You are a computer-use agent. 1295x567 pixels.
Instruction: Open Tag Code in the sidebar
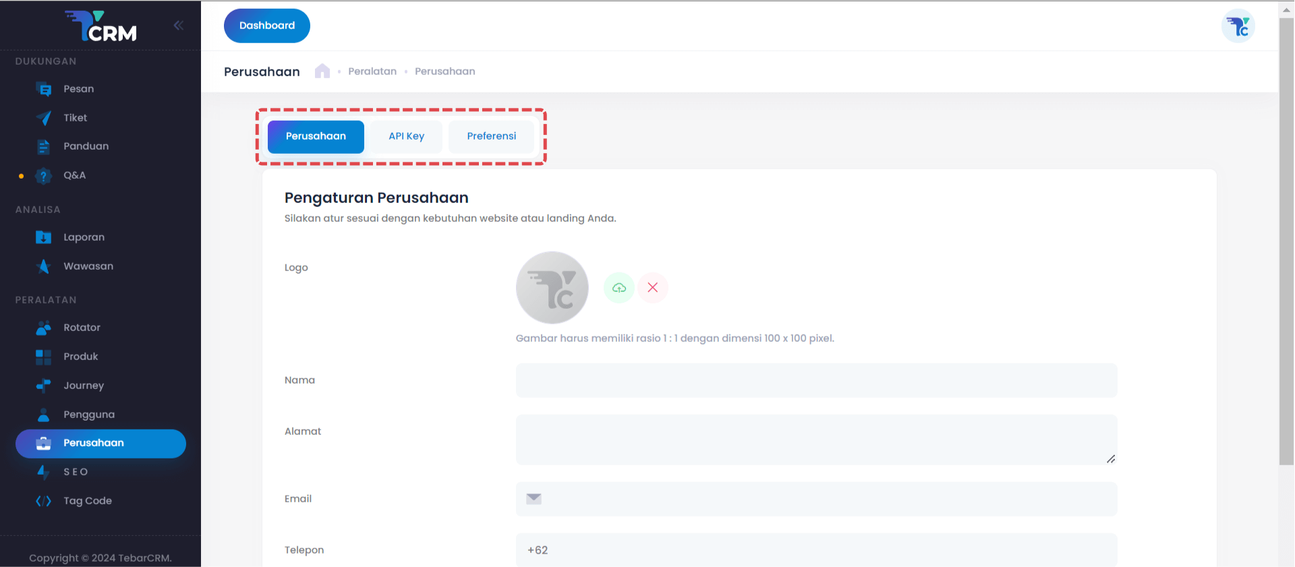(x=88, y=501)
